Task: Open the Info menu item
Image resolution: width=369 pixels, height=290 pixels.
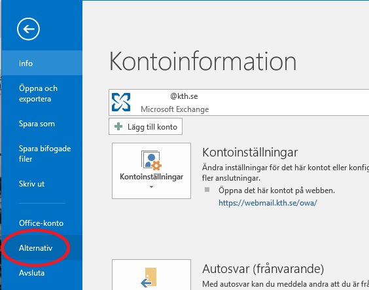Action: coord(42,63)
